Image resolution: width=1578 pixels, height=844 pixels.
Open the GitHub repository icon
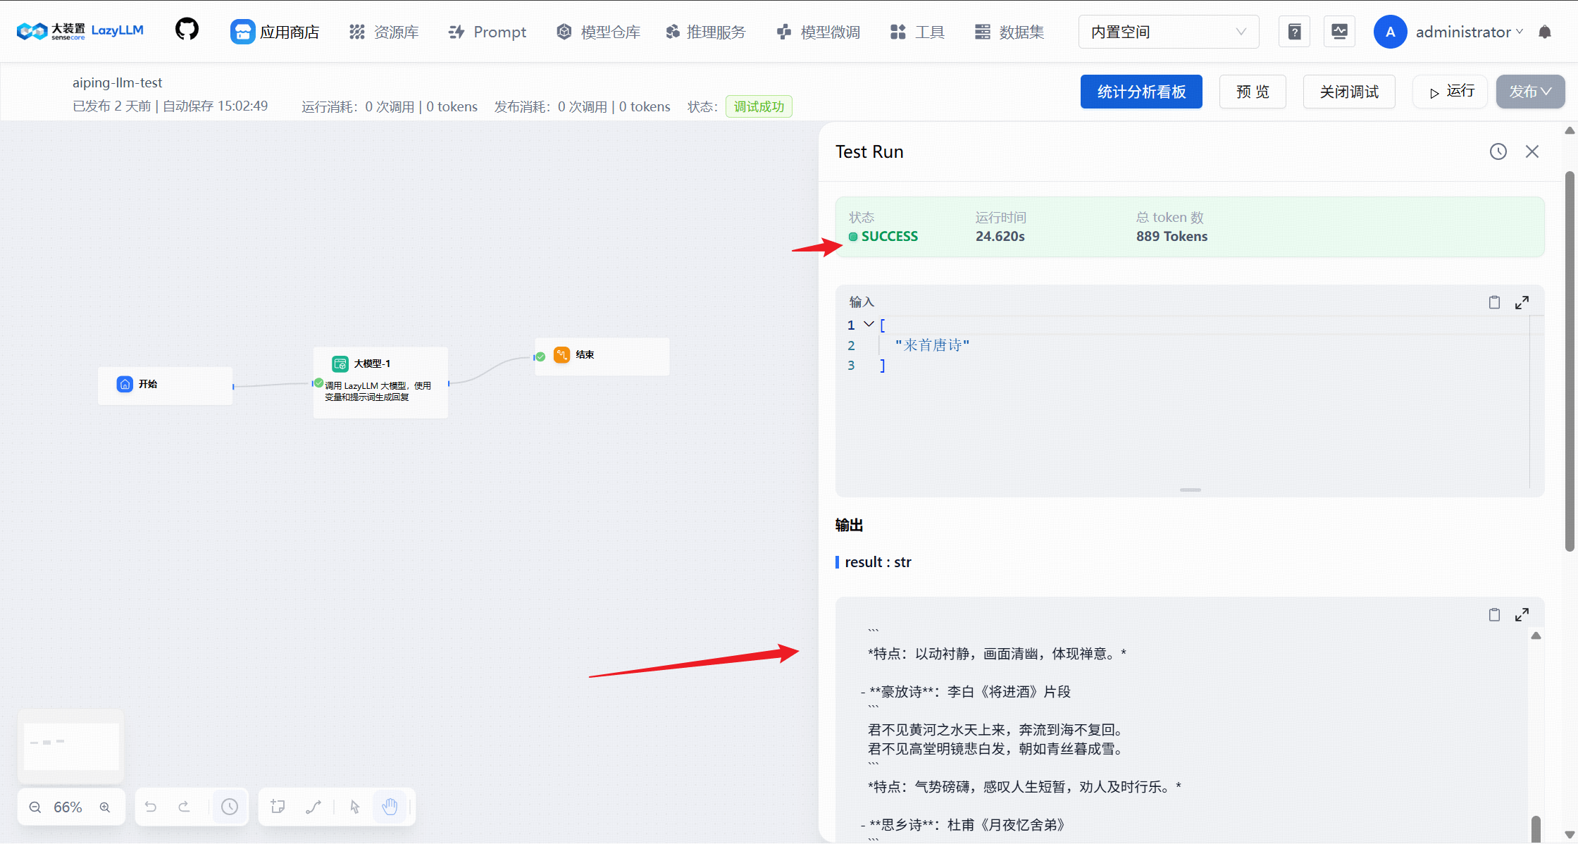pos(187,30)
